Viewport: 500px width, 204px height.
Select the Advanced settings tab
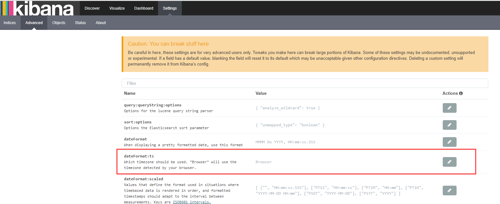tap(34, 23)
